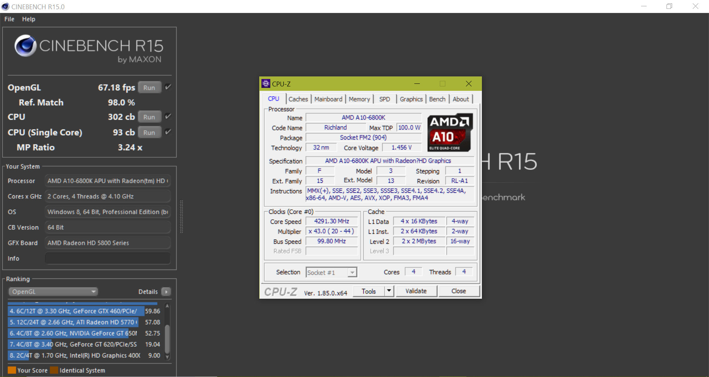
Task: Toggle the CPU Single Core checkbox
Action: point(168,132)
